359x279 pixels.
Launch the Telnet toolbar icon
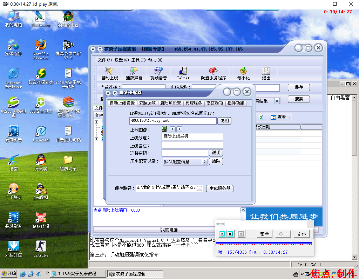[x=183, y=73]
